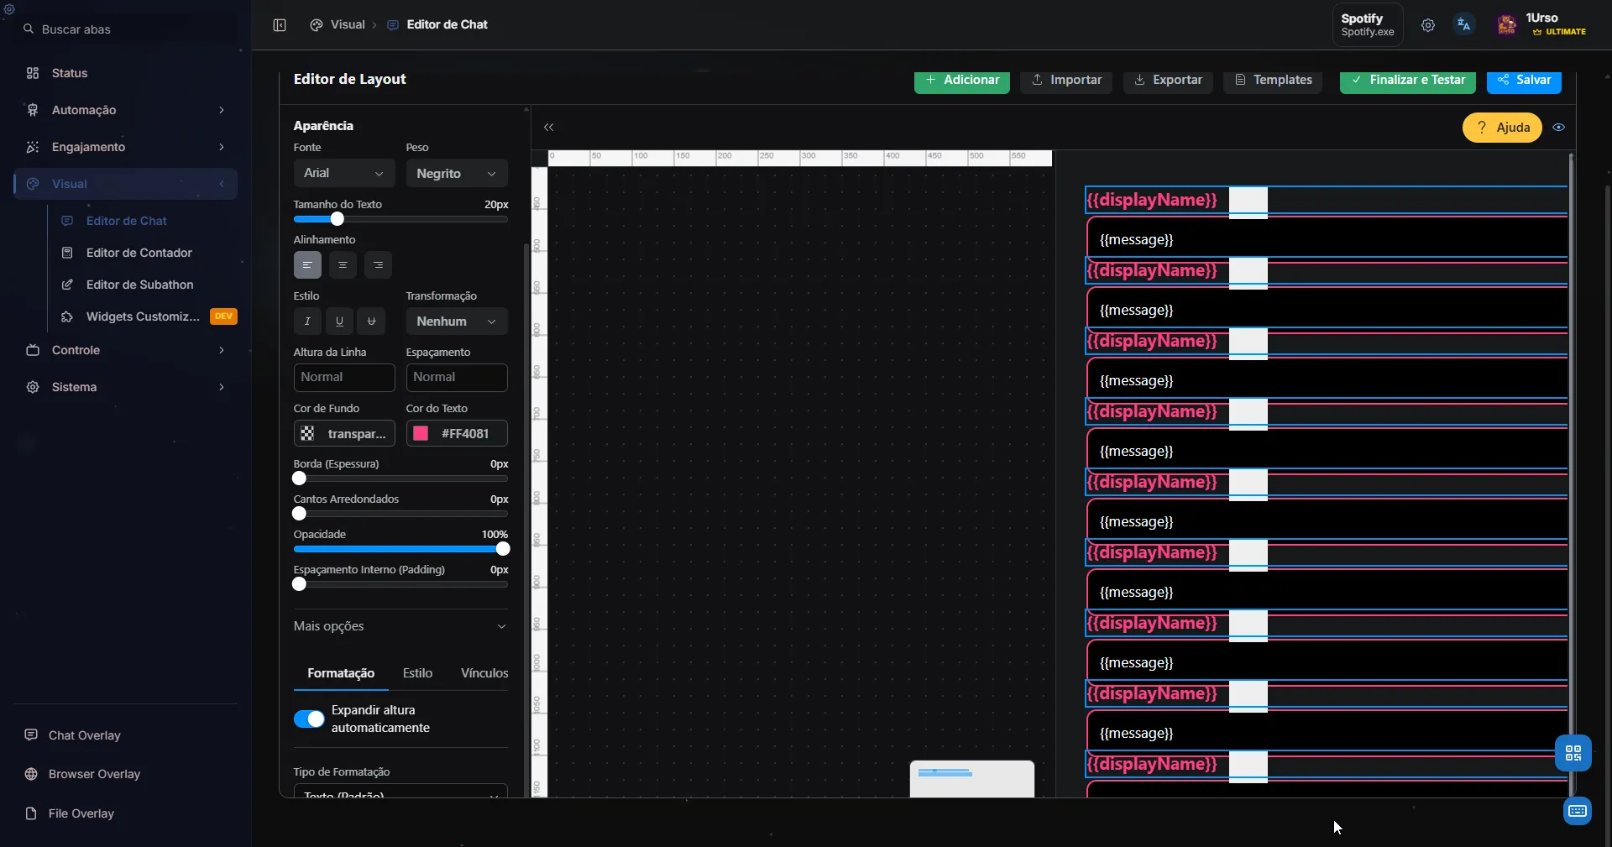Open the Editor de Subathon
This screenshot has width=1612, height=847.
click(141, 285)
